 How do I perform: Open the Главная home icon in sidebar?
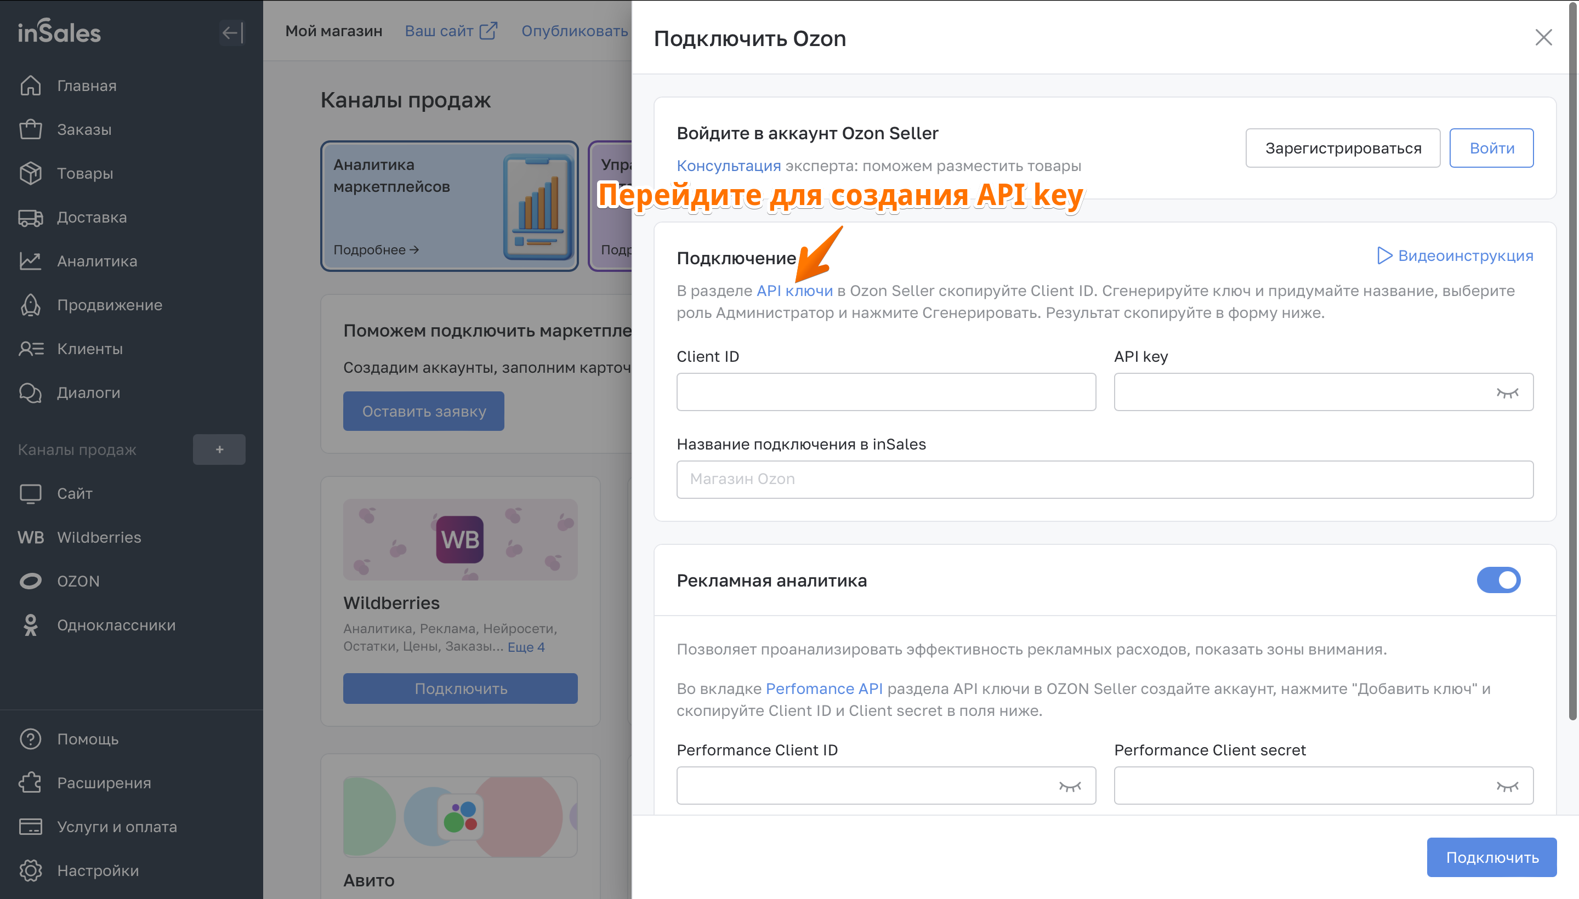click(x=30, y=85)
